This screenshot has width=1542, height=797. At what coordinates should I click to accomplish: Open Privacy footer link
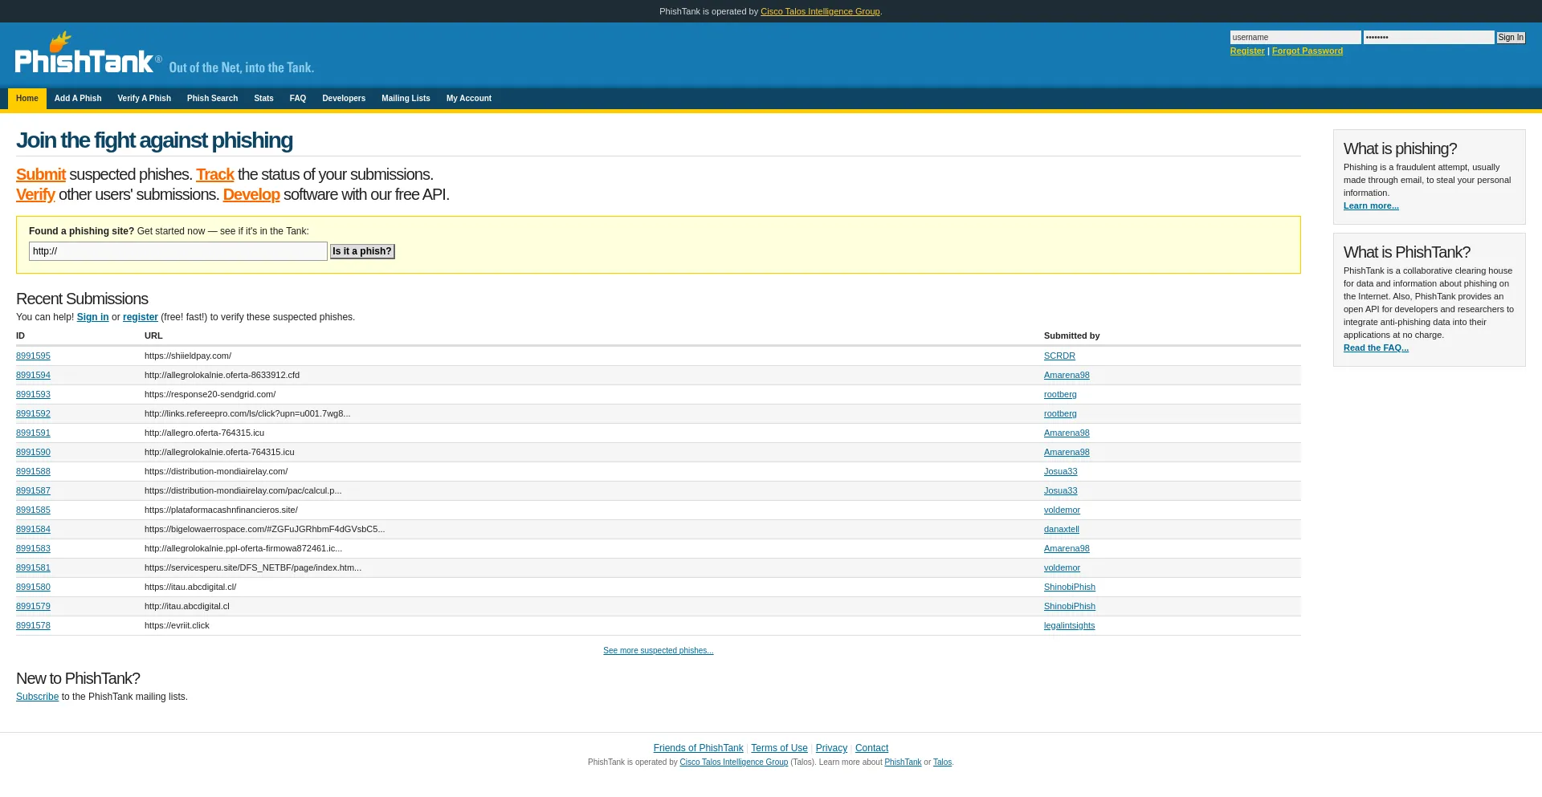pyautogui.click(x=831, y=748)
